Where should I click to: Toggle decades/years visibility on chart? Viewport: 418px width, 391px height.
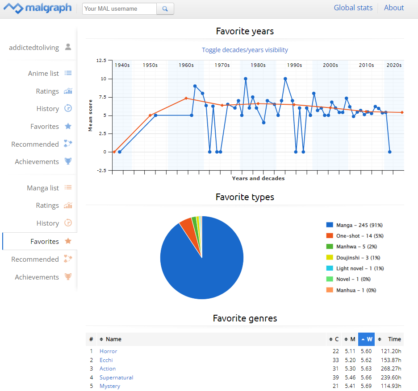245,50
